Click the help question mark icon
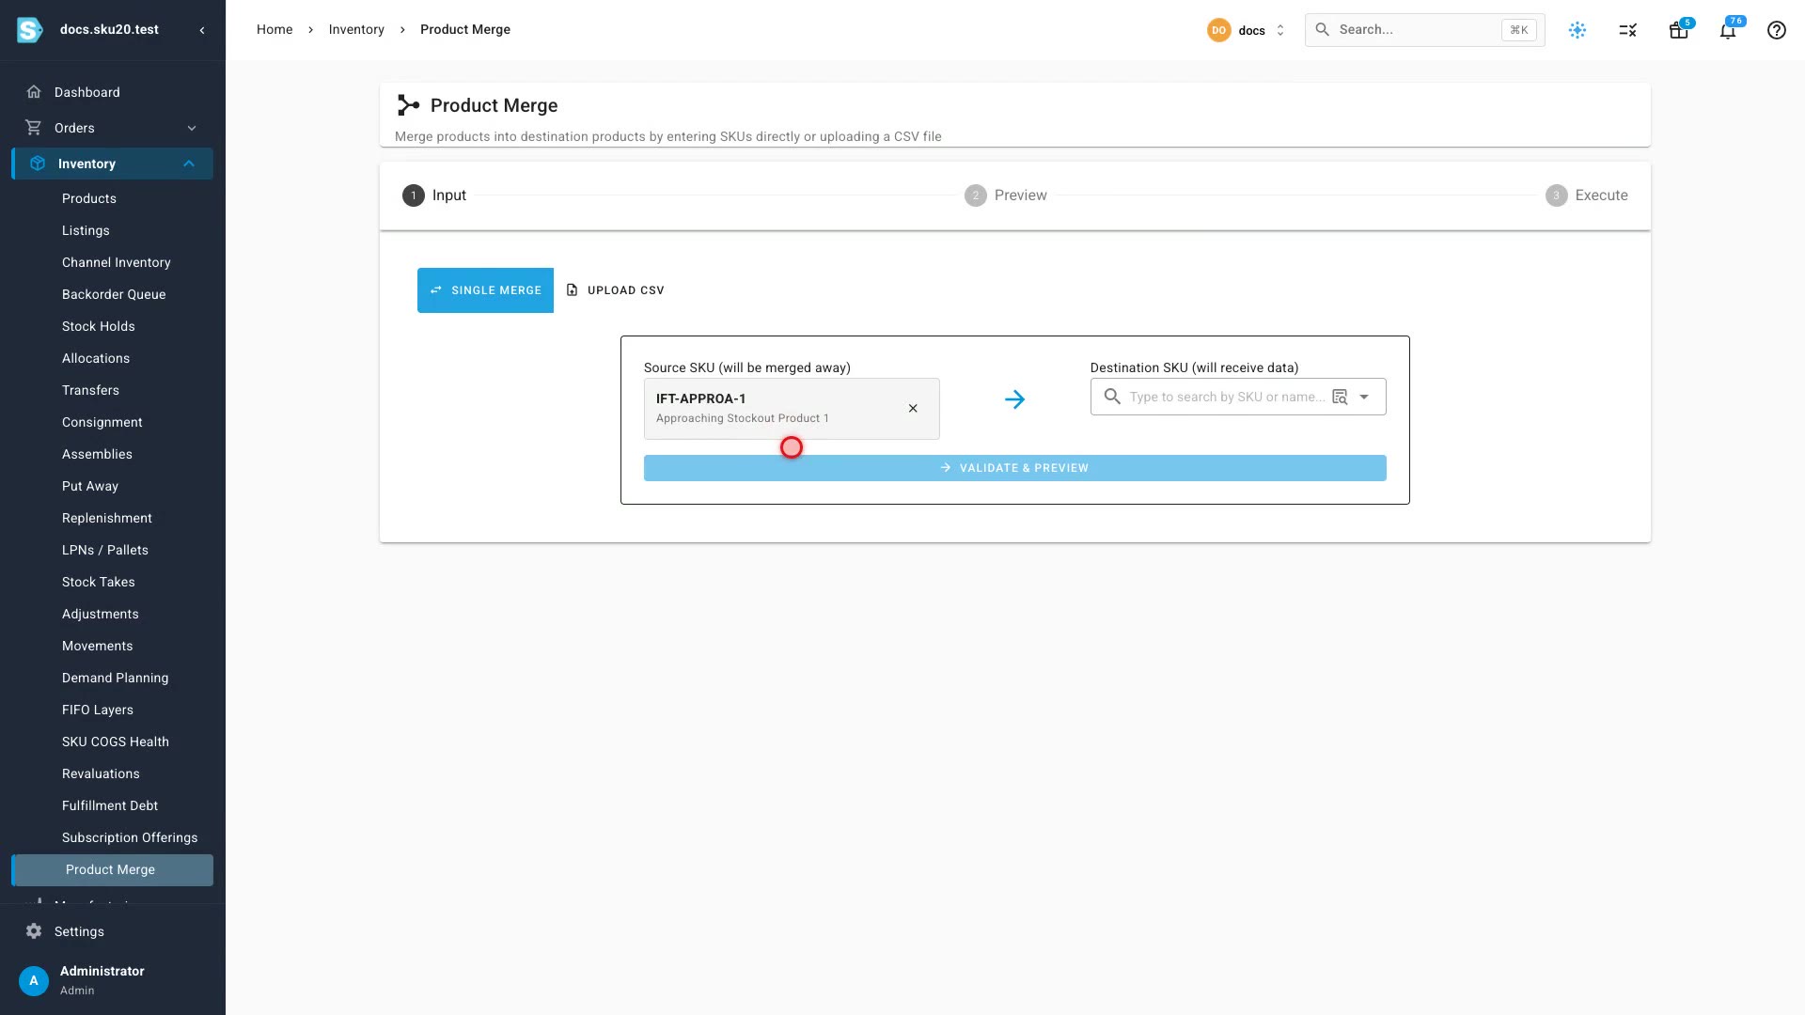Viewport: 1805px width, 1015px height. (x=1776, y=30)
